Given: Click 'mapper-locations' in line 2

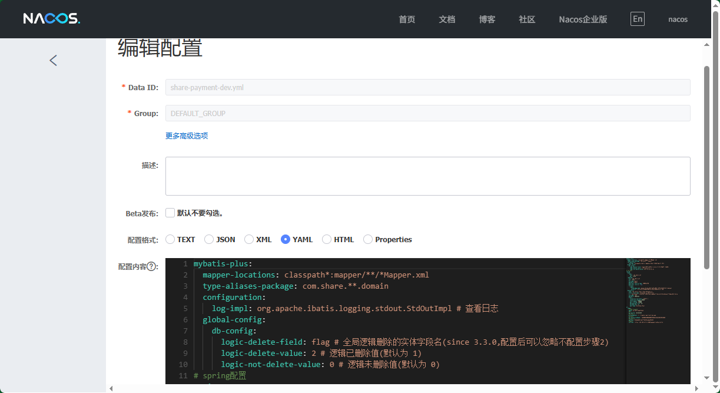Looking at the screenshot, I should point(239,275).
